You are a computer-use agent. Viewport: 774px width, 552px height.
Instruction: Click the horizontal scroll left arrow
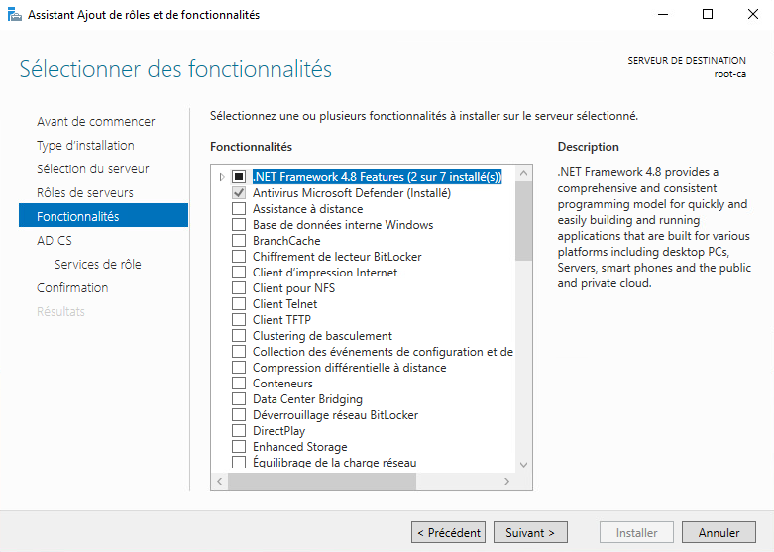pyautogui.click(x=220, y=481)
